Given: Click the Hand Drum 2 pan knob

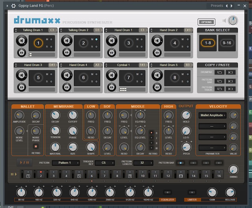Looking at the screenshot, I should (157, 53).
